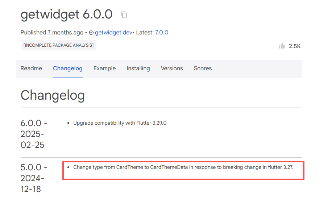
Task: Open the getwidget.dev publisher link
Action: (113, 33)
